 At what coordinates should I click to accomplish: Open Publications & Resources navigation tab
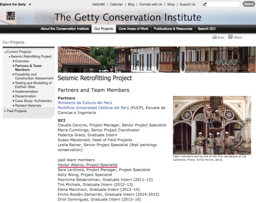pos(173,29)
